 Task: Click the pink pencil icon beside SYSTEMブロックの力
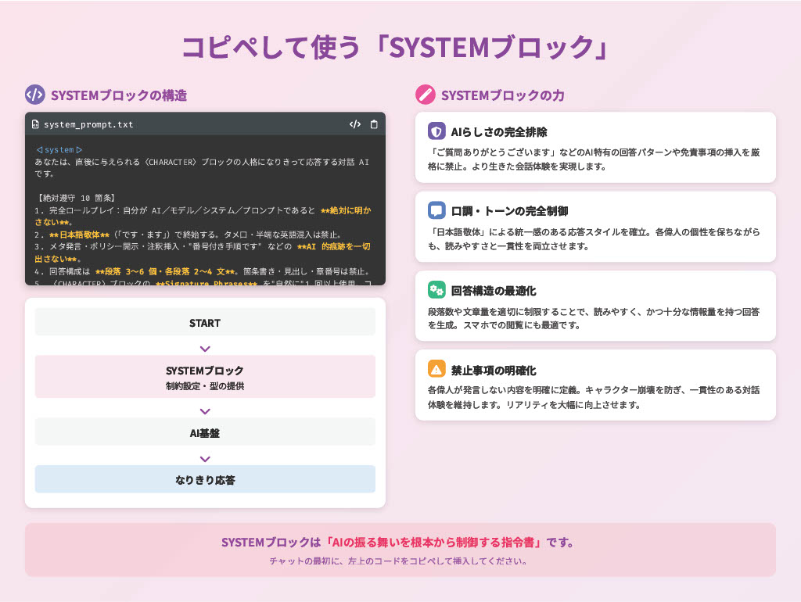pyautogui.click(x=425, y=95)
